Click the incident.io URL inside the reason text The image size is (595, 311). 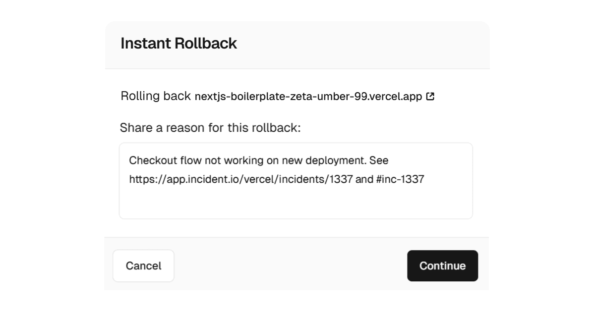pyautogui.click(x=240, y=179)
